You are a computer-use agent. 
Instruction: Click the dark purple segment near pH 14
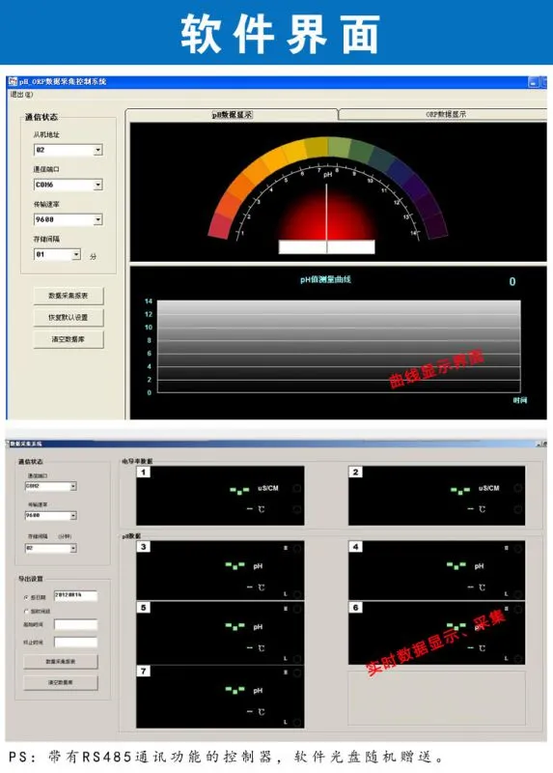click(x=435, y=224)
